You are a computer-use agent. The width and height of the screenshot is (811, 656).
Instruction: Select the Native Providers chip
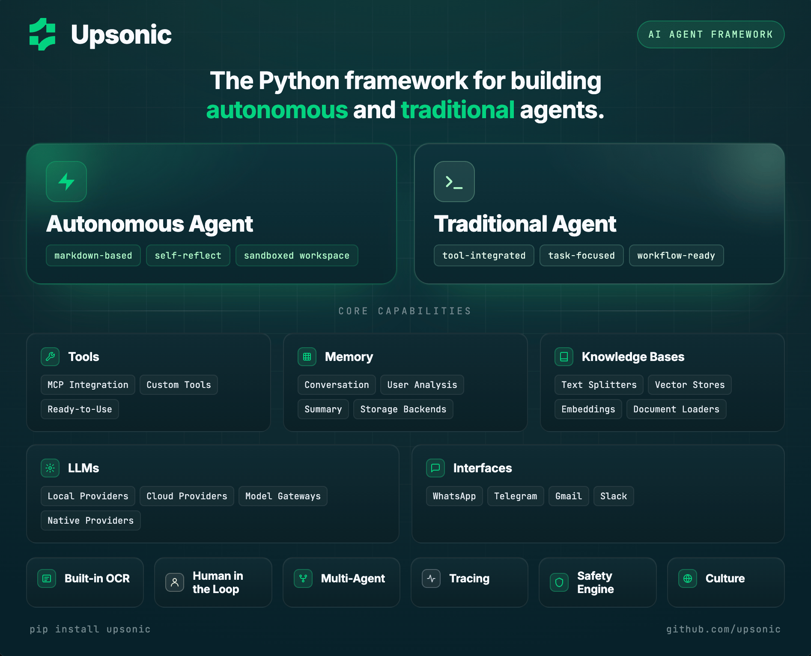click(91, 521)
